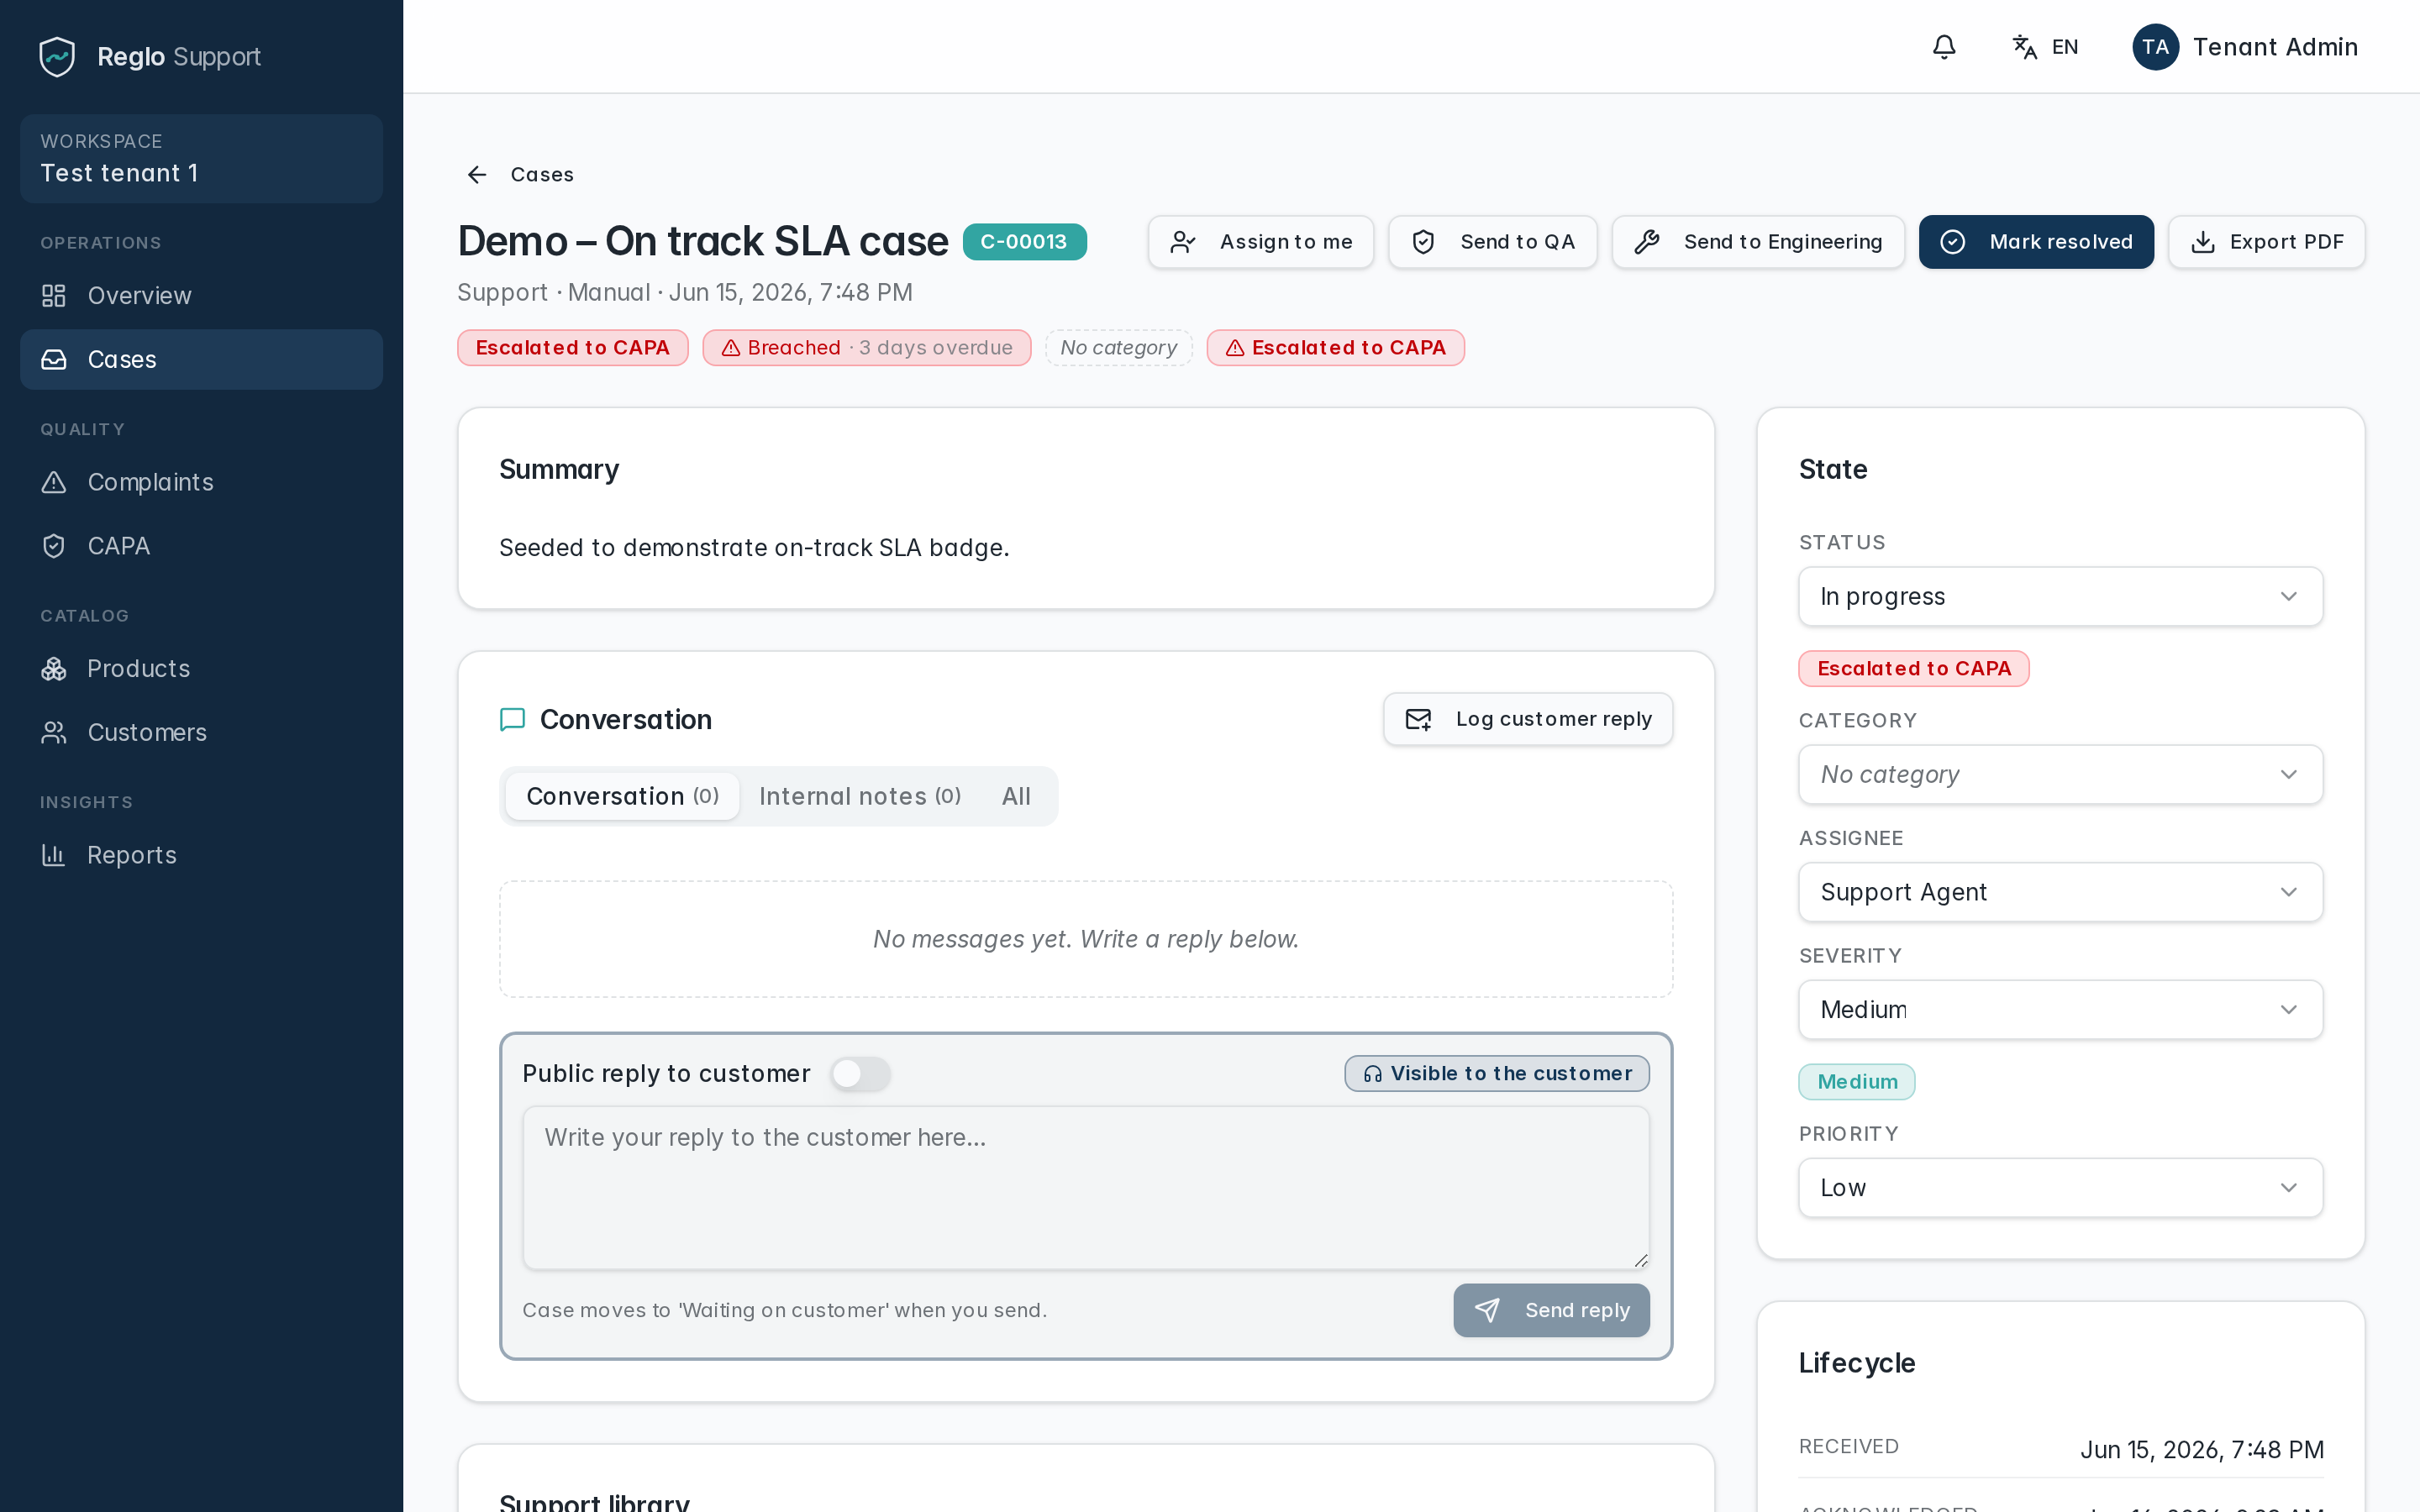This screenshot has width=2420, height=1512.
Task: Click the Assign to me button
Action: (1260, 242)
